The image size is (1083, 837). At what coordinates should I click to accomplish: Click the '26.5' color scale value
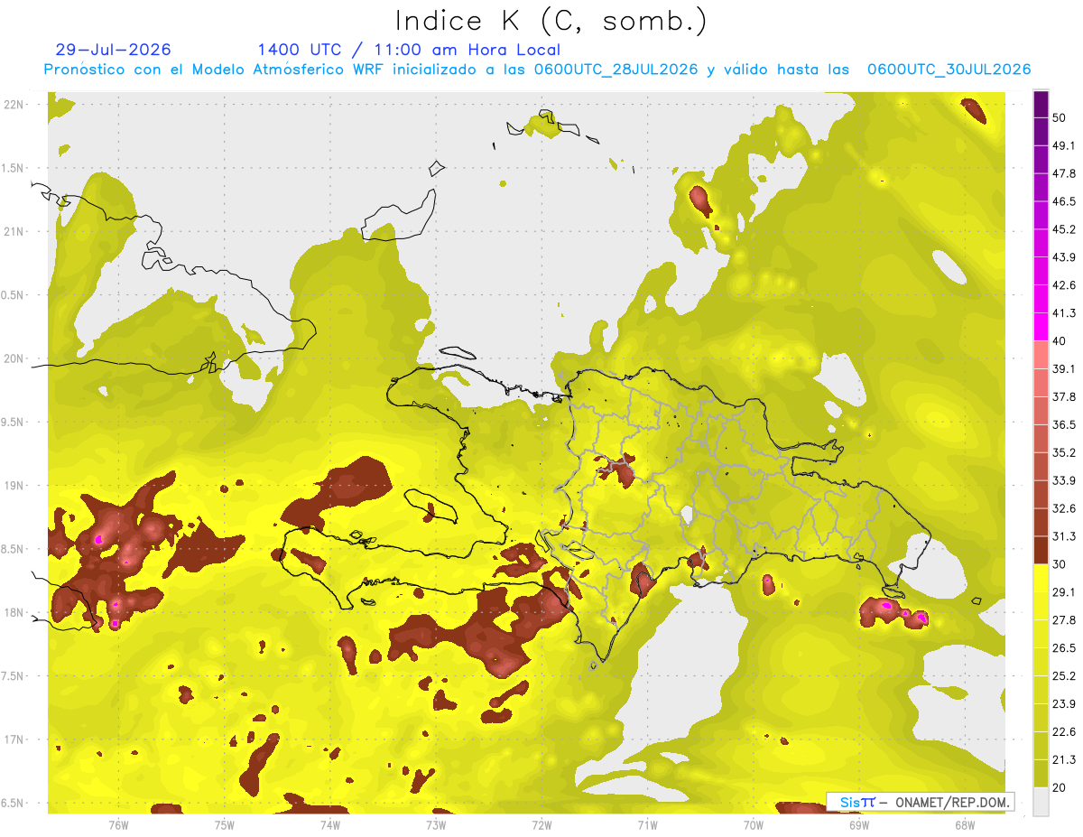[x=1063, y=648]
